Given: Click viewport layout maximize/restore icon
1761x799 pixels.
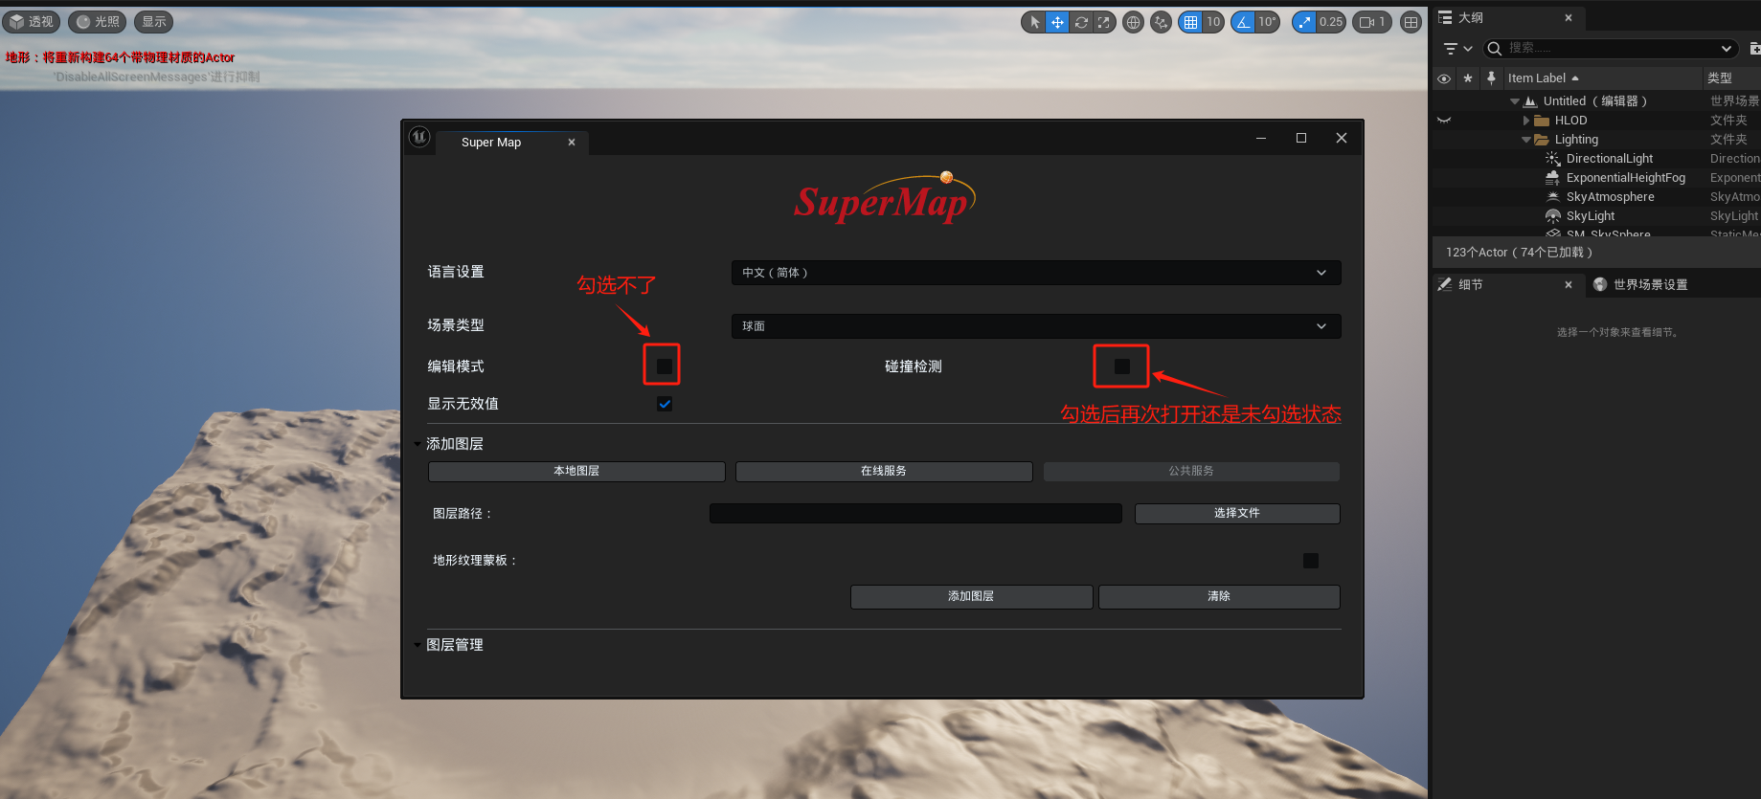Looking at the screenshot, I should pos(1411,22).
